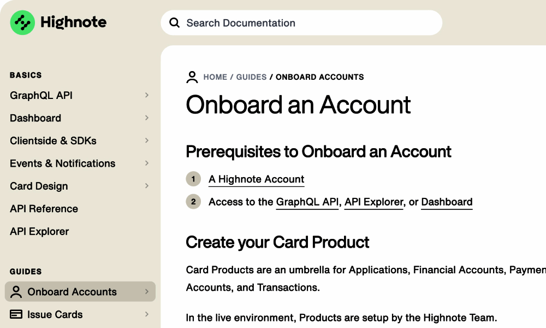Expand Clientside & SDKs chevron
The width and height of the screenshot is (546, 328).
pyautogui.click(x=147, y=140)
